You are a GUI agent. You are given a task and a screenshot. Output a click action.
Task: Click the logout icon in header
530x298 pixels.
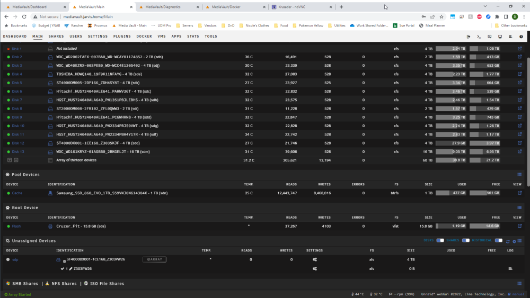click(x=469, y=37)
